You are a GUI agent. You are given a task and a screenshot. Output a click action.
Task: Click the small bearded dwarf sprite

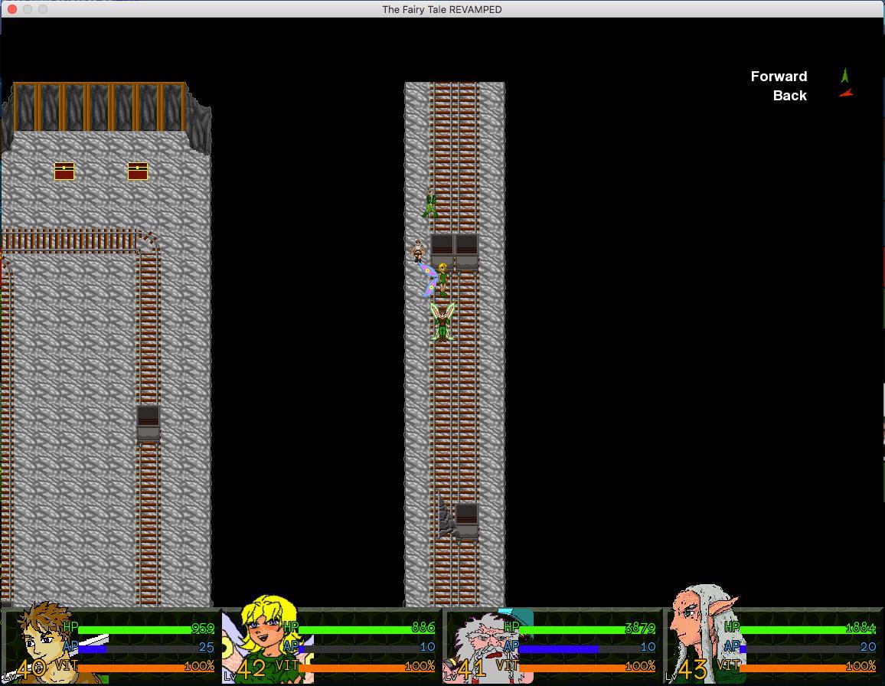pos(418,249)
